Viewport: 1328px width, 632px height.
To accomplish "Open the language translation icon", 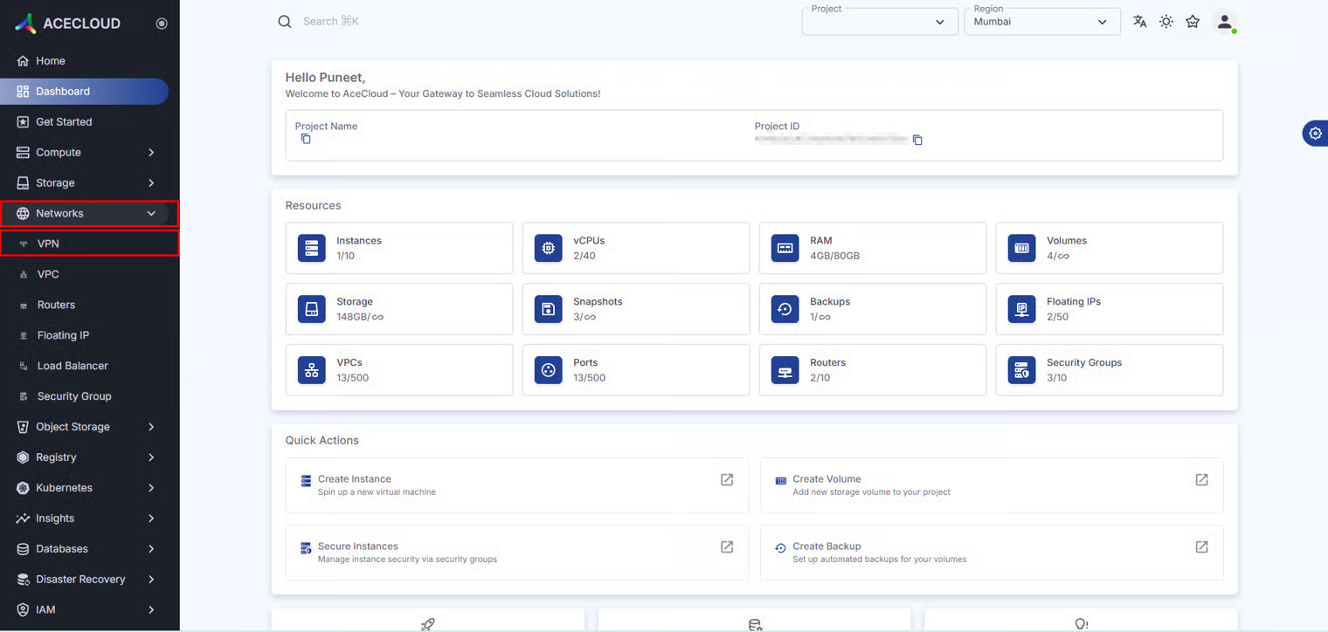I will 1139,22.
